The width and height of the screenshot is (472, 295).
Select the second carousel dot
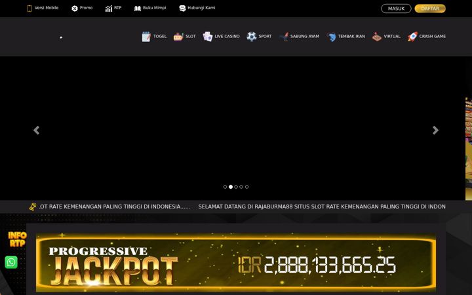click(x=231, y=187)
